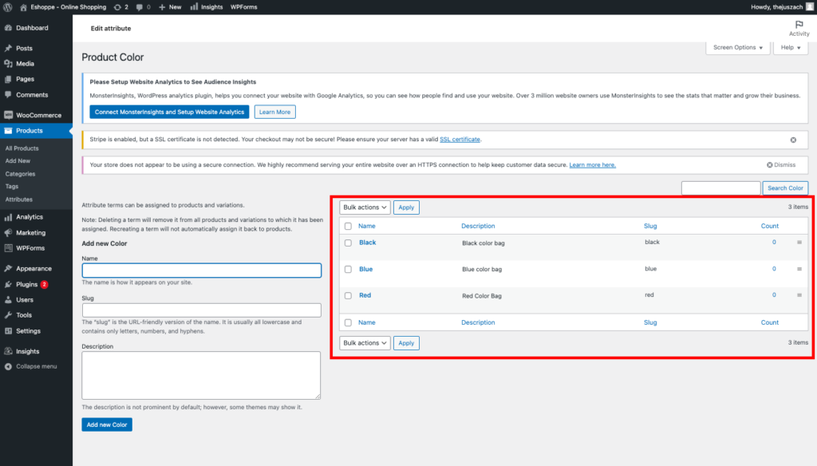The height and width of the screenshot is (466, 817).
Task: Open the Black color term
Action: tap(367, 243)
